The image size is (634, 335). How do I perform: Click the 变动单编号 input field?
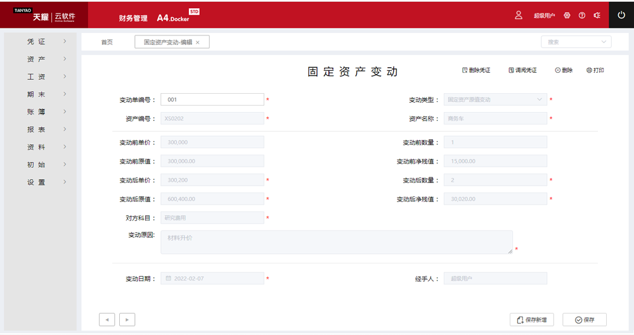[212, 99]
